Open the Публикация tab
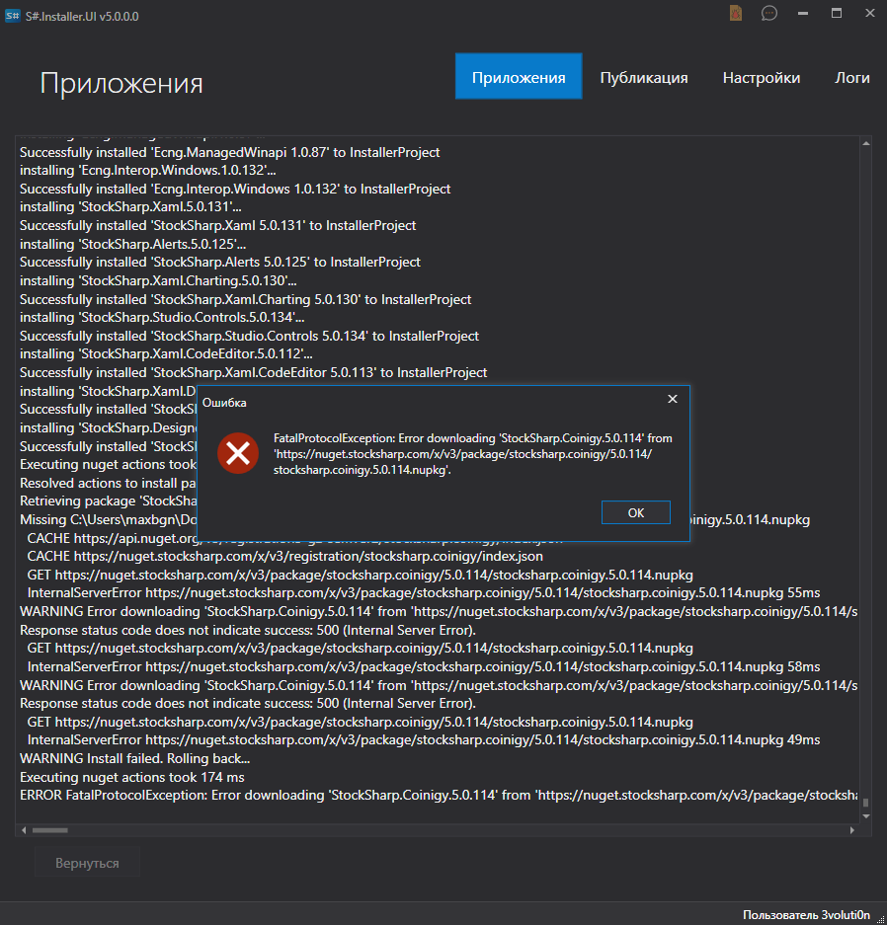This screenshot has height=925, width=887. tap(644, 78)
